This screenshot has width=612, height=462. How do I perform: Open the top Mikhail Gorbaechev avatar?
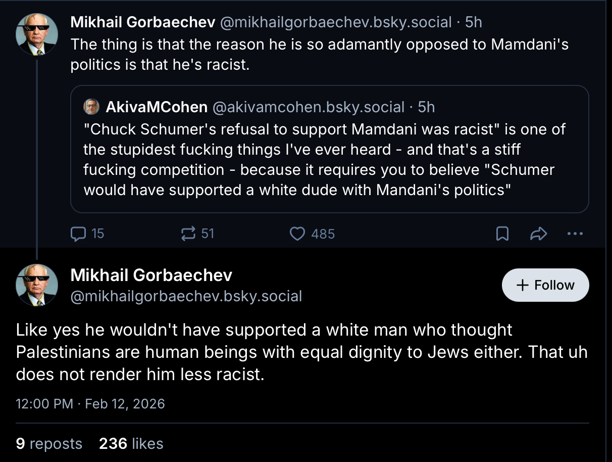click(36, 34)
